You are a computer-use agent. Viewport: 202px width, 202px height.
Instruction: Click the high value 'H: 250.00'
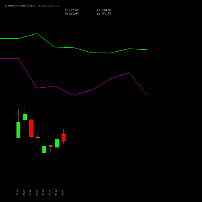[104, 11]
